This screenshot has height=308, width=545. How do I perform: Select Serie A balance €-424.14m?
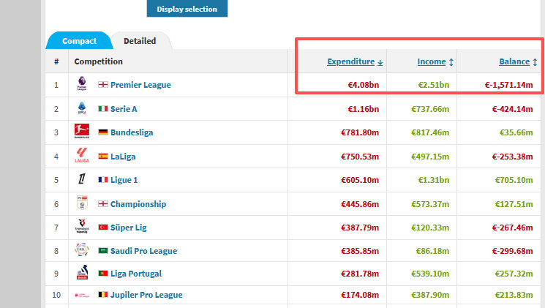(x=512, y=109)
